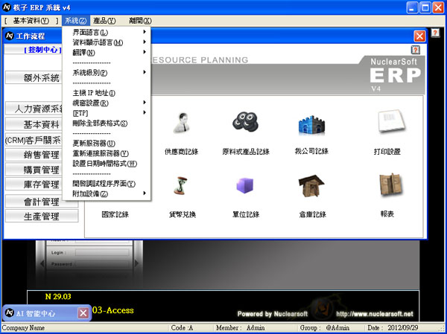Click the AI 智能中心 panel logo icon
Viewport: 447px width, 334px height.
click(x=10, y=313)
